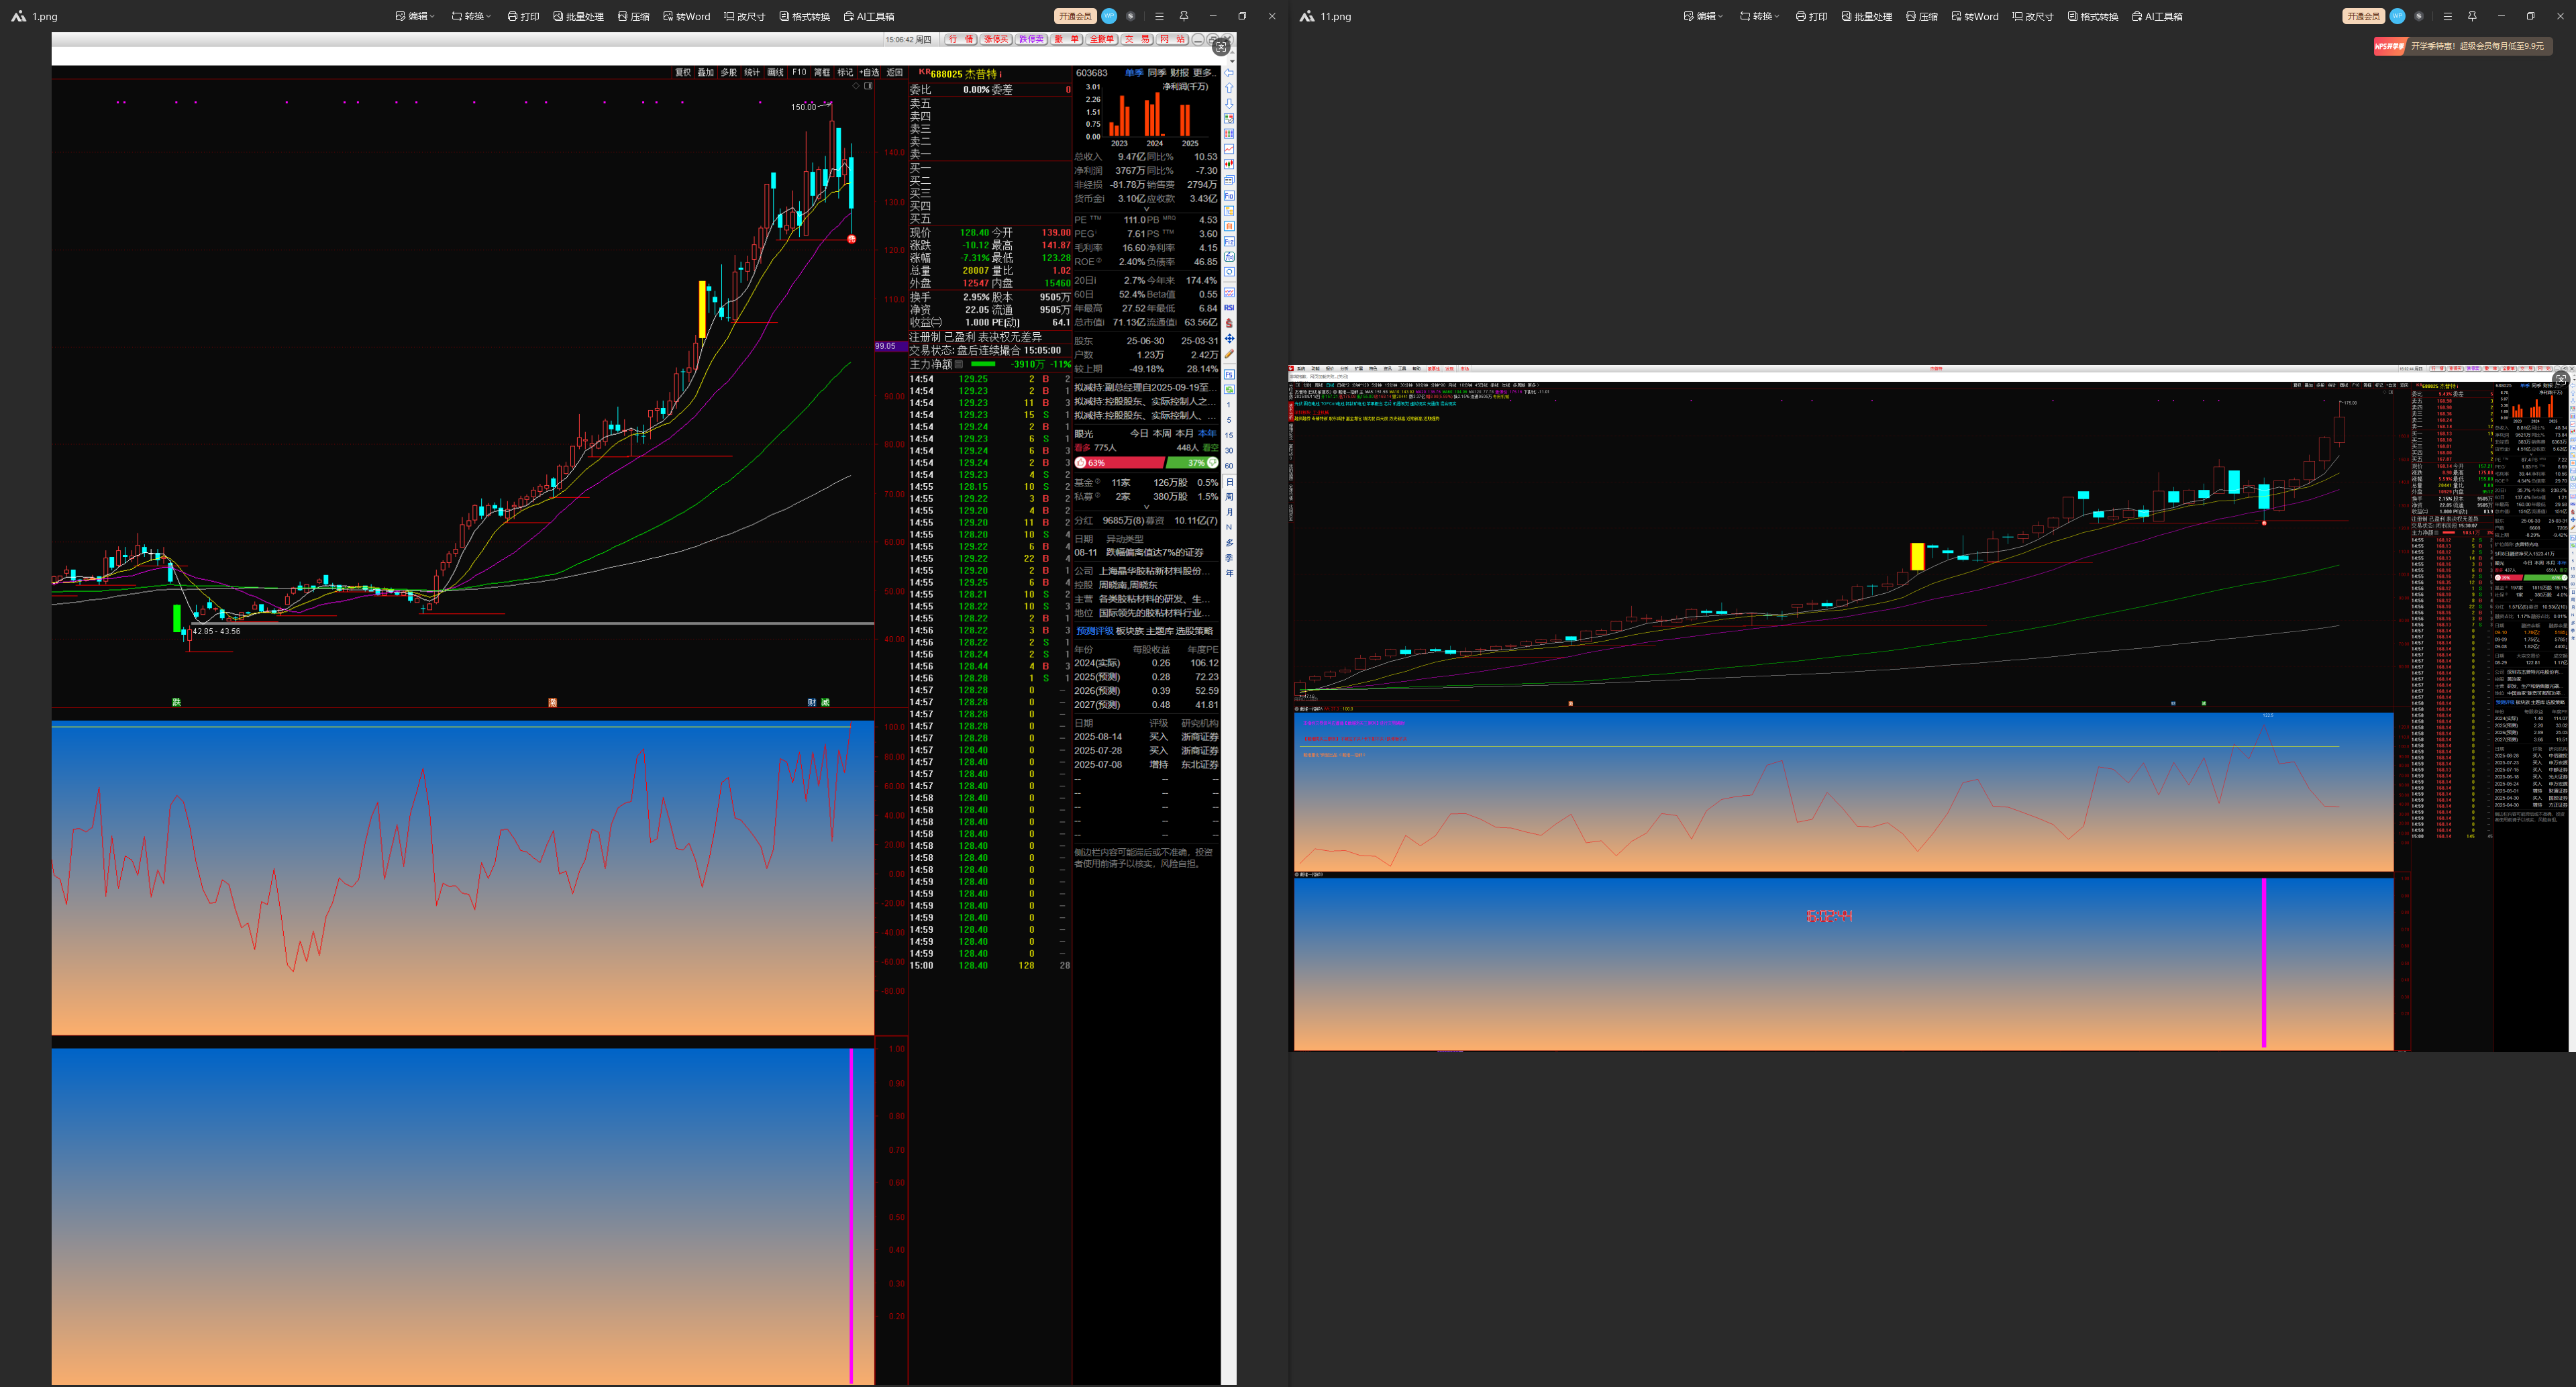Click the RSI indicator icon in sidebar

(1229, 308)
